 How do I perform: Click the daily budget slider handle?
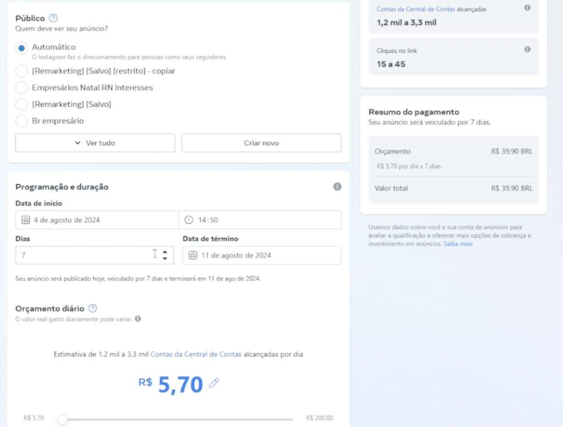tap(63, 419)
